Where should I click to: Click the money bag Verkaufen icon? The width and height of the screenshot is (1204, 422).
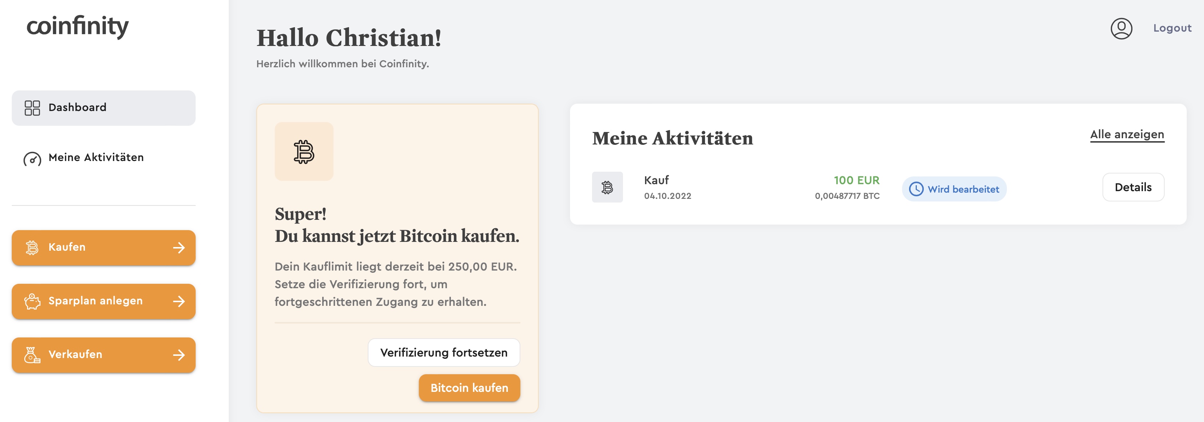[32, 355]
